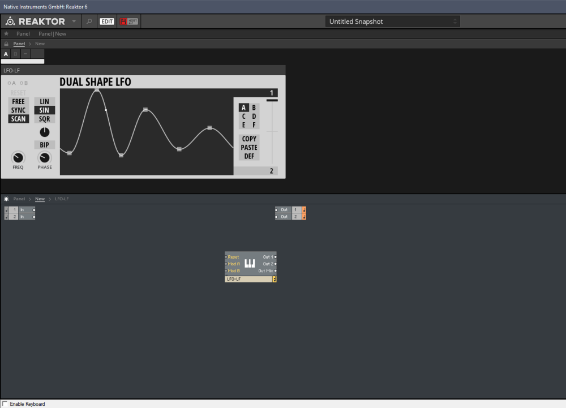Select SYNC mode
The image size is (566, 408).
pos(19,110)
